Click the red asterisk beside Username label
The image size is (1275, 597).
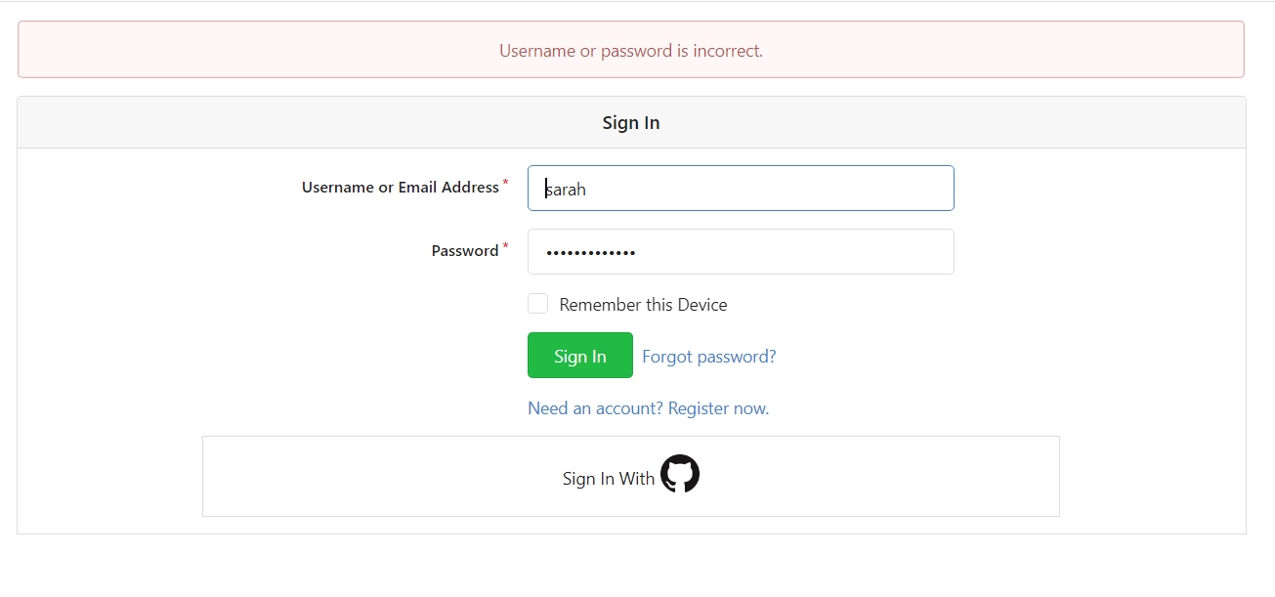[x=505, y=183]
